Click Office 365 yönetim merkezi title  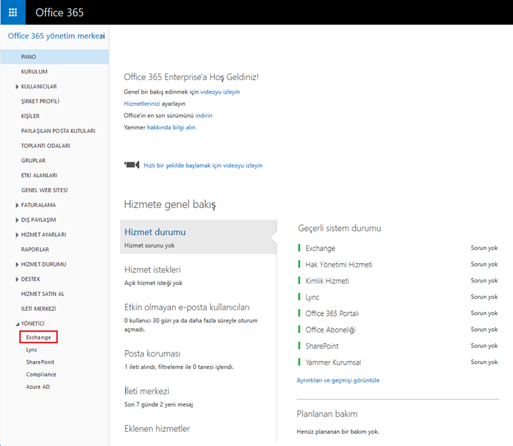[56, 36]
